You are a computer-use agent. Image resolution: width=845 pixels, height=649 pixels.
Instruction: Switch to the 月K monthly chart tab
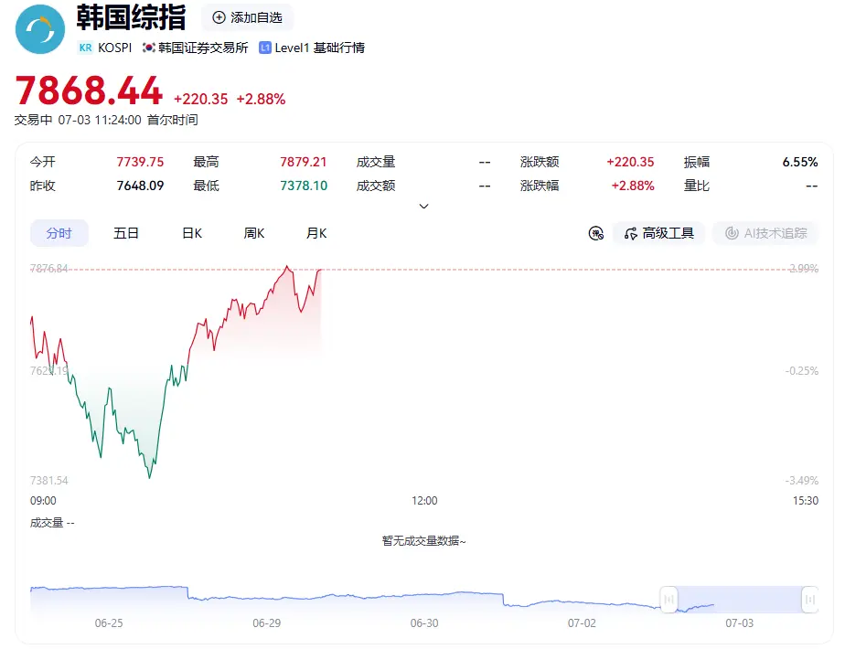(316, 233)
